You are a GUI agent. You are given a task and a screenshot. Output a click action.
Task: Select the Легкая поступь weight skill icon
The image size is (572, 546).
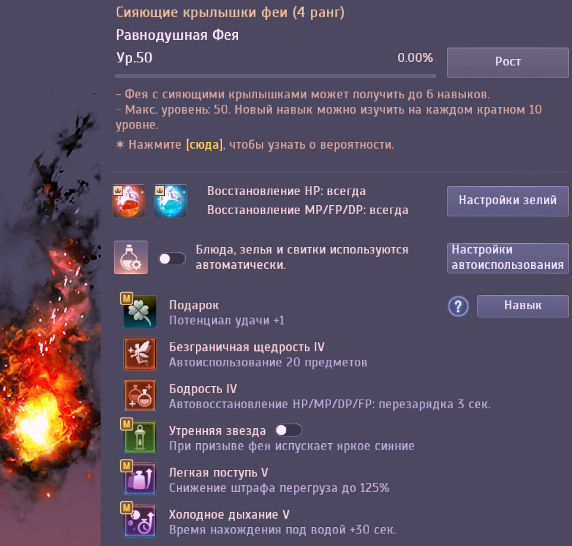tap(140, 479)
